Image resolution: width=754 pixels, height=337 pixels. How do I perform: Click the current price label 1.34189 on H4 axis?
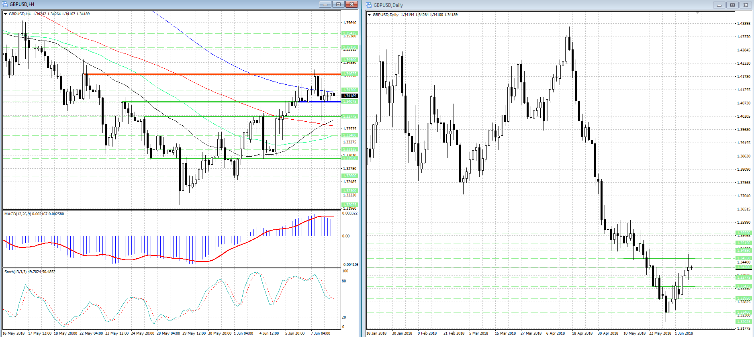[349, 96]
